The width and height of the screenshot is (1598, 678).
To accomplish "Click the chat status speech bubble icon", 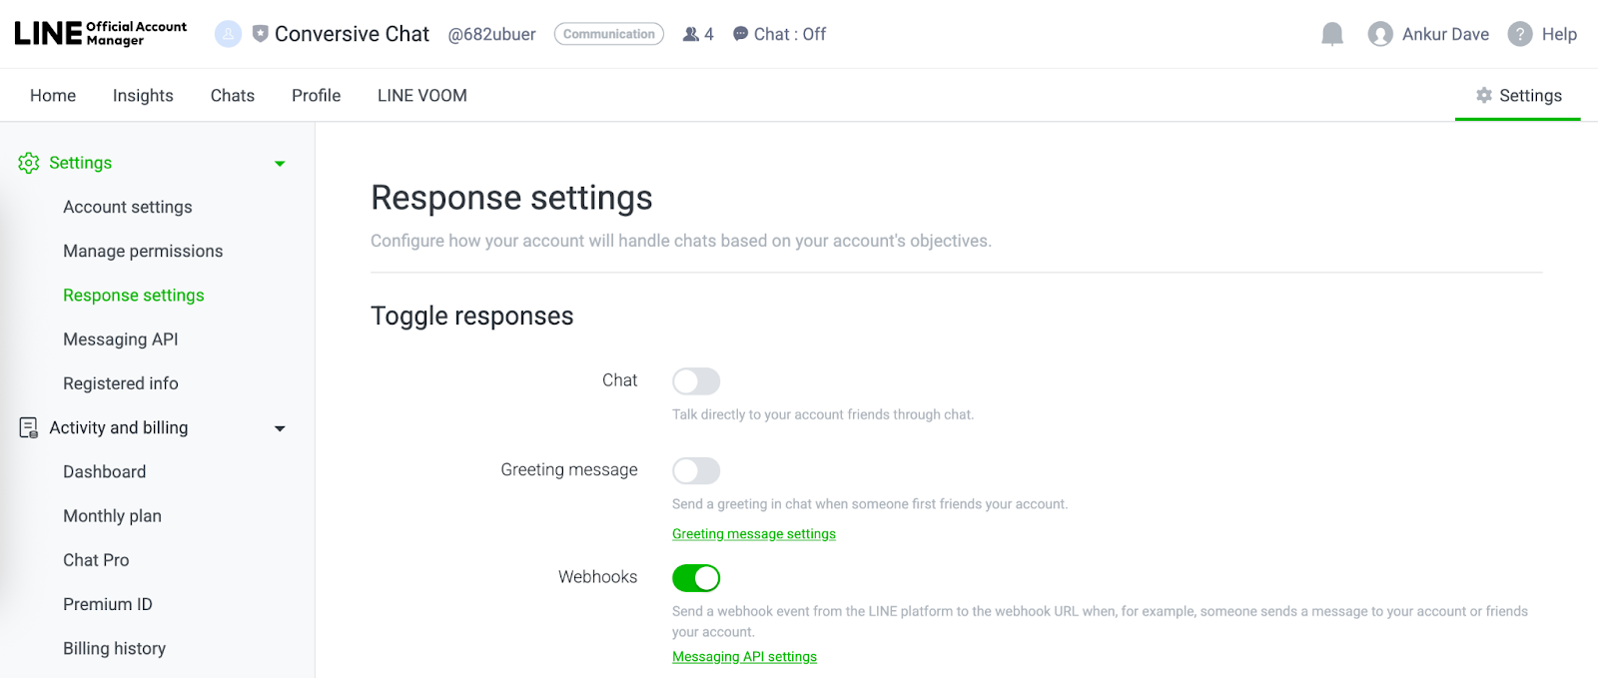I will click(740, 34).
